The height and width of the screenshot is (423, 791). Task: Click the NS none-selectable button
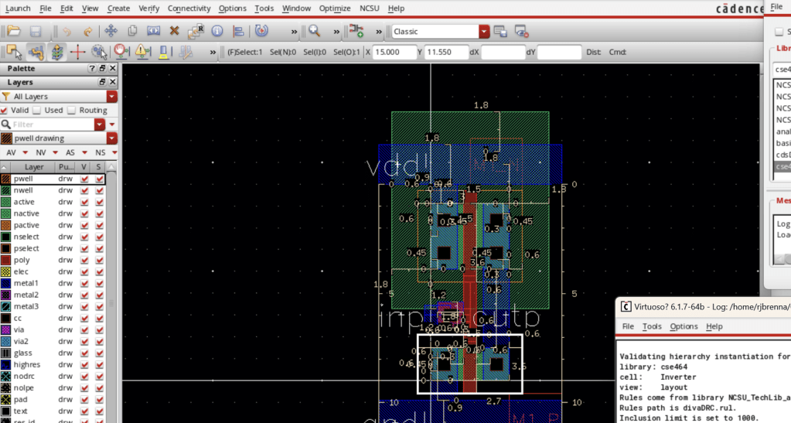(101, 153)
